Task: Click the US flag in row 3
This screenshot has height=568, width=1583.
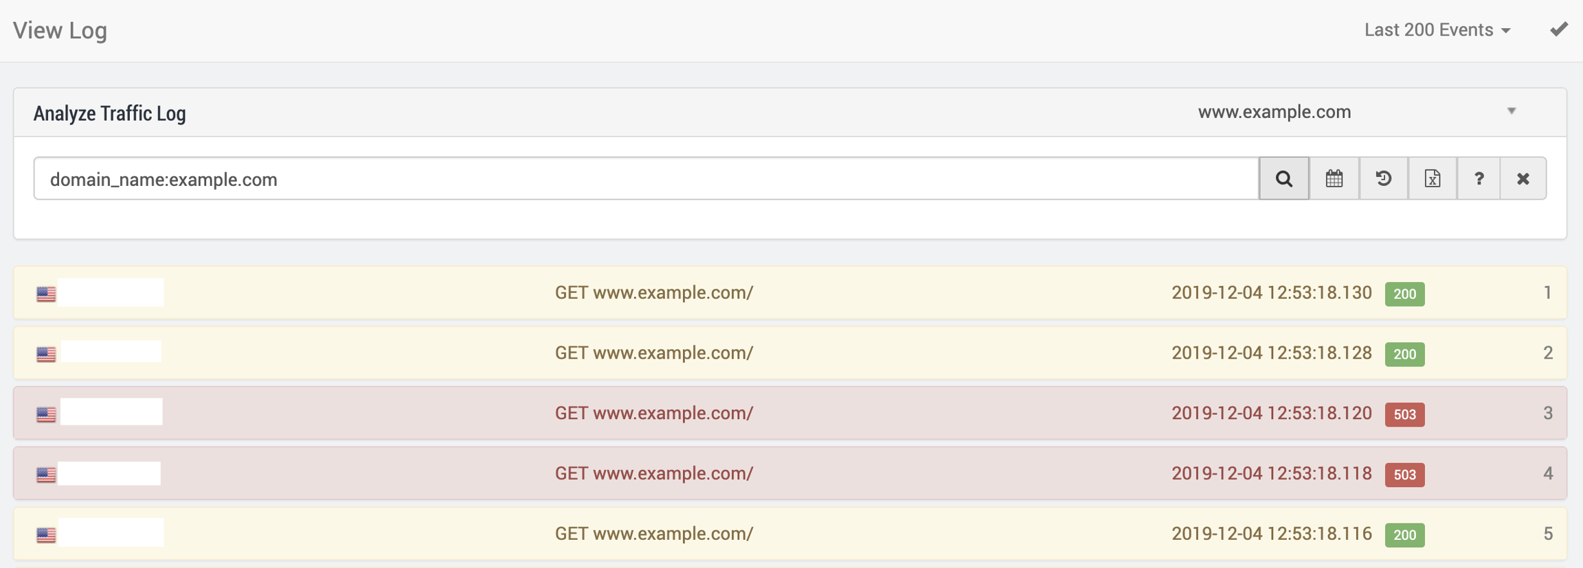Action: (x=46, y=414)
